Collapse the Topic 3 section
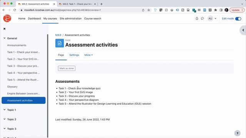The height and width of the screenshot is (138, 246). (x=4, y=129)
